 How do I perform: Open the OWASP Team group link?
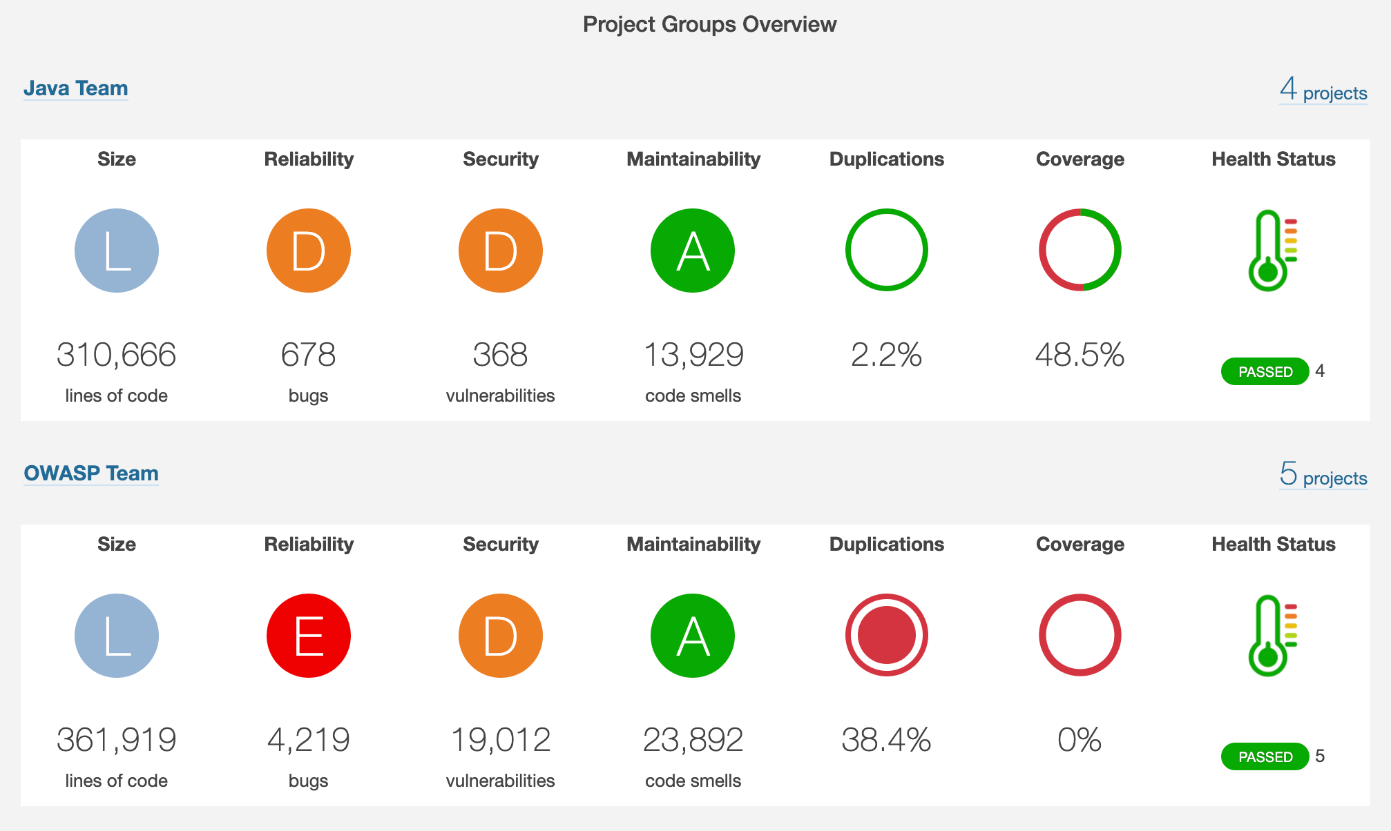pos(91,473)
